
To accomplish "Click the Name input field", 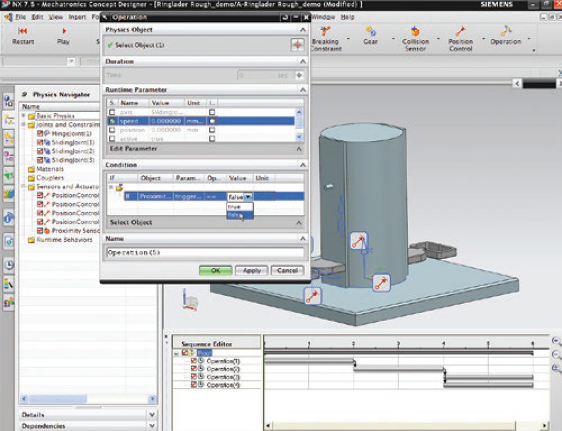I will click(205, 253).
